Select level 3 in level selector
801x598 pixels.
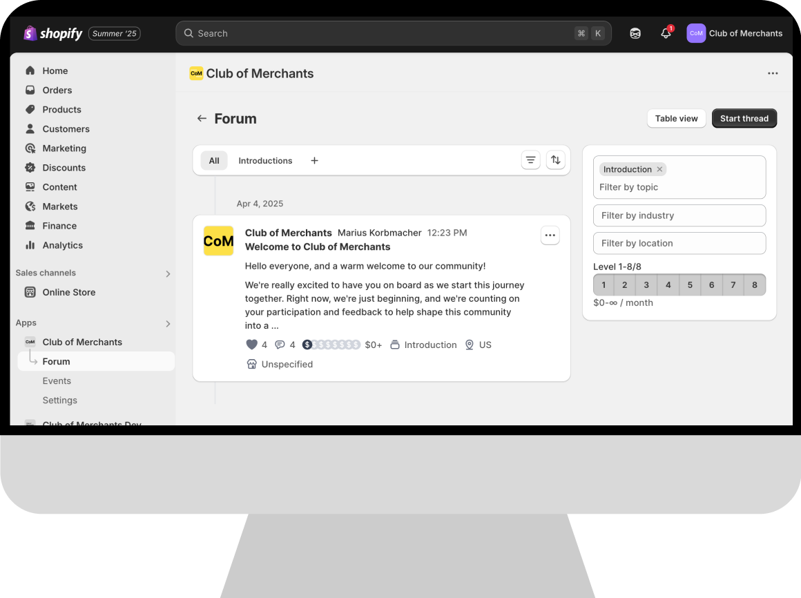click(x=646, y=285)
